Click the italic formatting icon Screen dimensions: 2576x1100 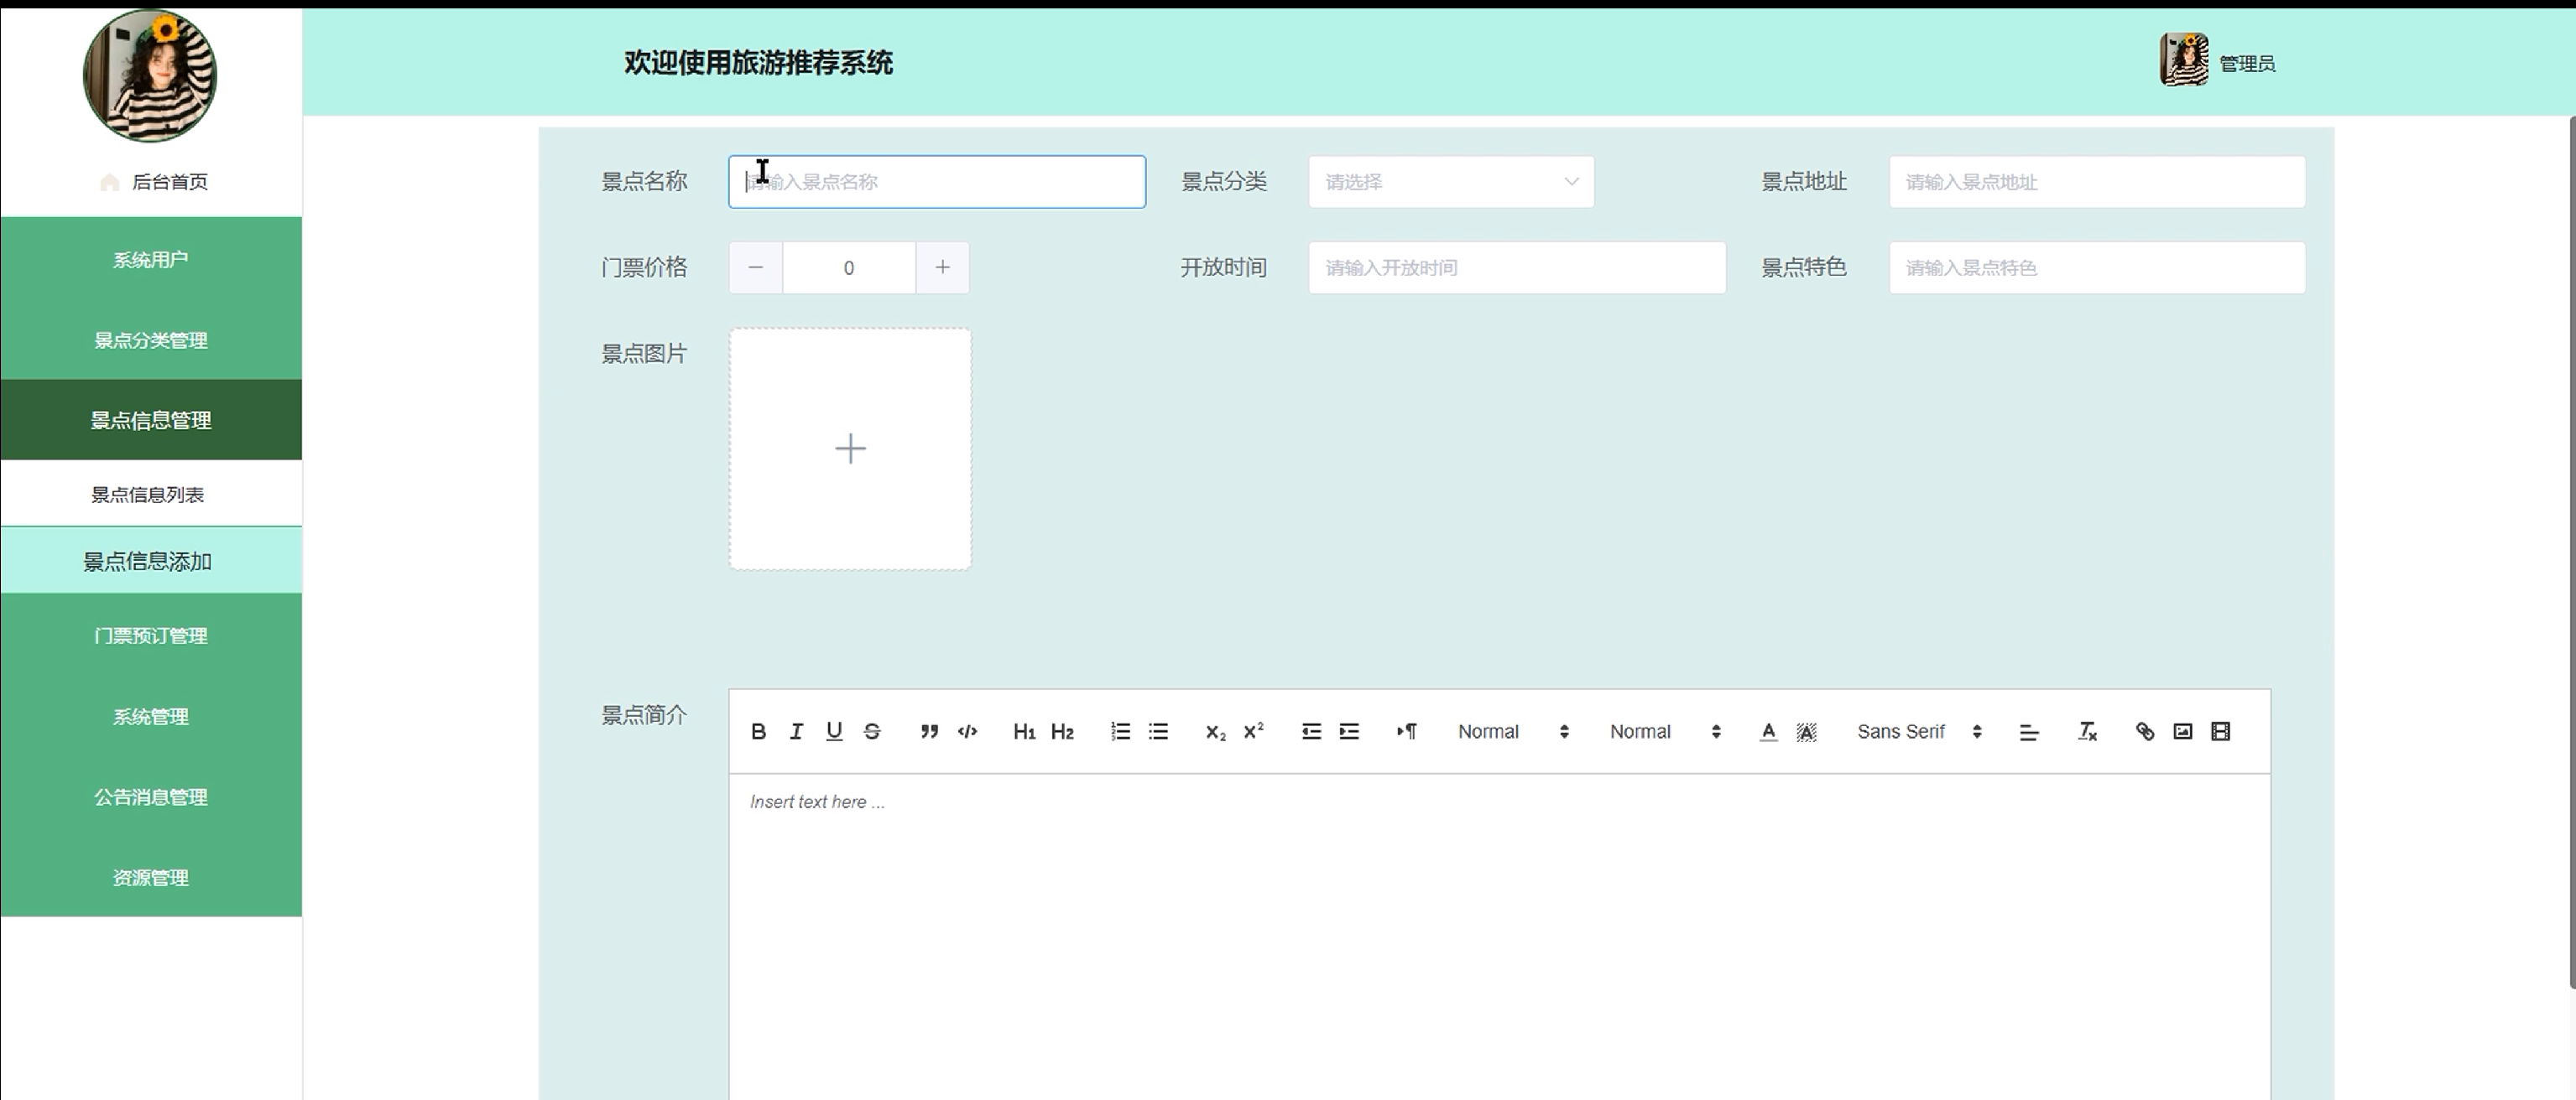(796, 731)
